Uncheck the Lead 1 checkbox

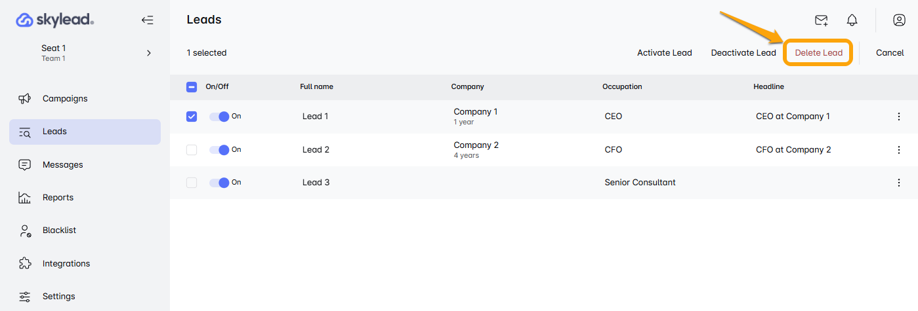point(192,117)
